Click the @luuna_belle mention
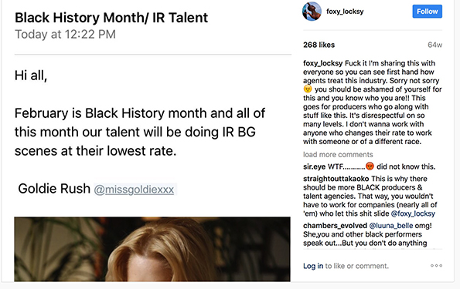Image resolution: width=460 pixels, height=289 pixels. point(391,226)
